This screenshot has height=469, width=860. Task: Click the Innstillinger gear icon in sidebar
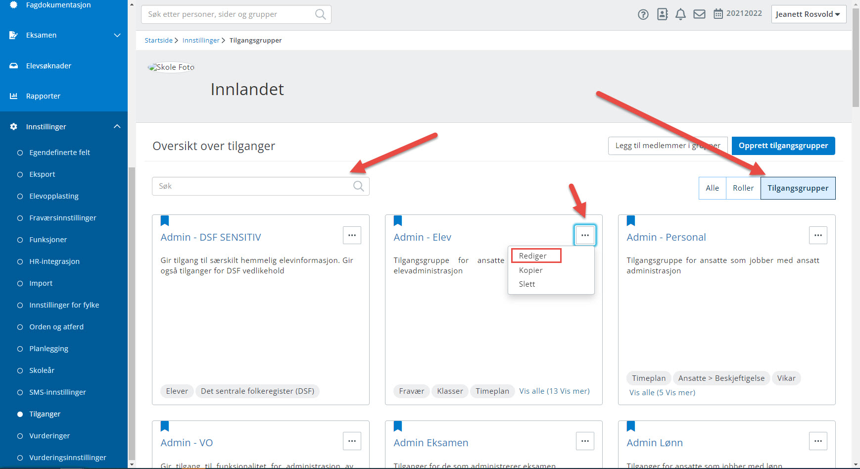click(14, 127)
